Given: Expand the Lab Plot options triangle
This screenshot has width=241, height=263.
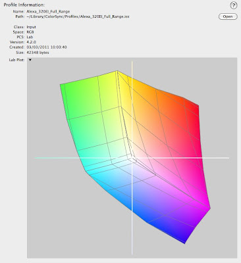Looking at the screenshot, I should point(30,60).
